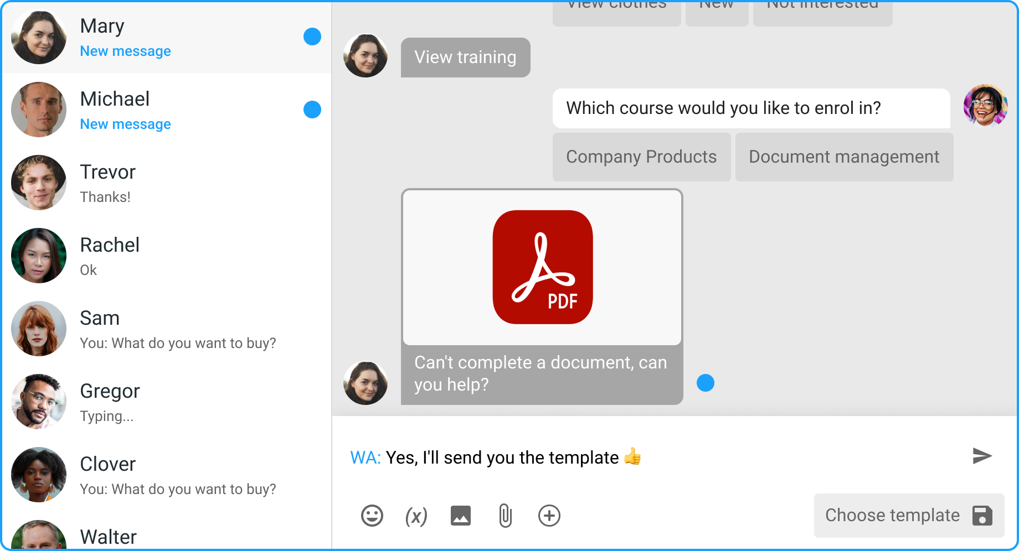Click Mary's avatar beside View training
This screenshot has height=551, width=1019.
point(366,56)
